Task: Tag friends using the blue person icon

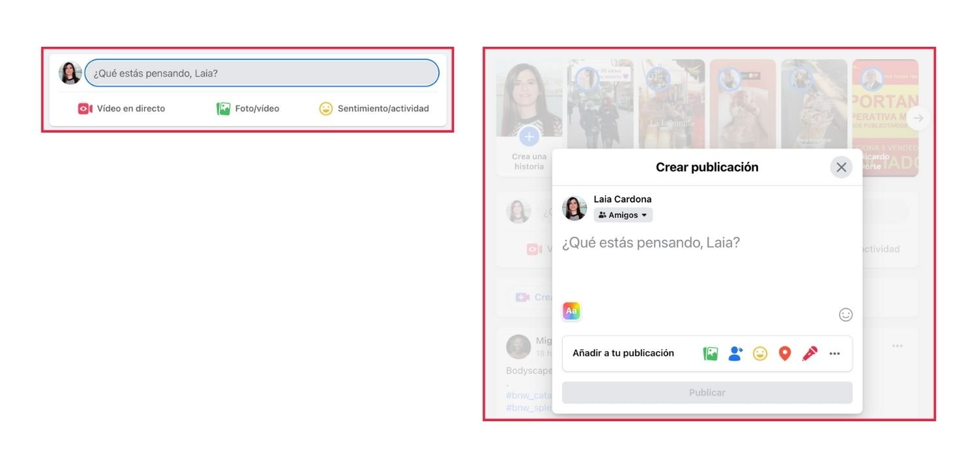Action: coord(735,354)
